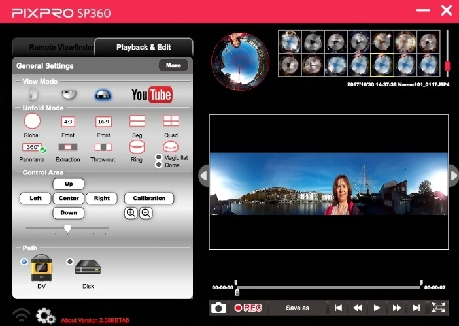Skip to the next clip
459x326 pixels.
pos(416,308)
